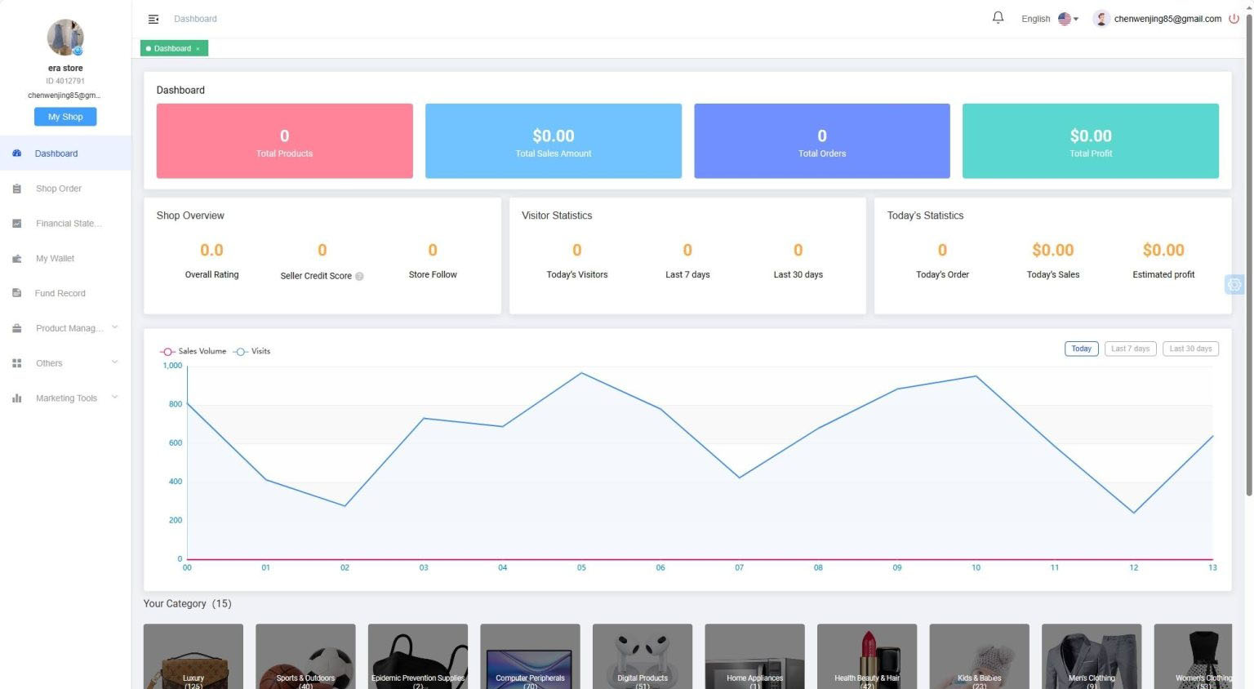Click the Total Profit teal card
1254x689 pixels.
pyautogui.click(x=1091, y=140)
